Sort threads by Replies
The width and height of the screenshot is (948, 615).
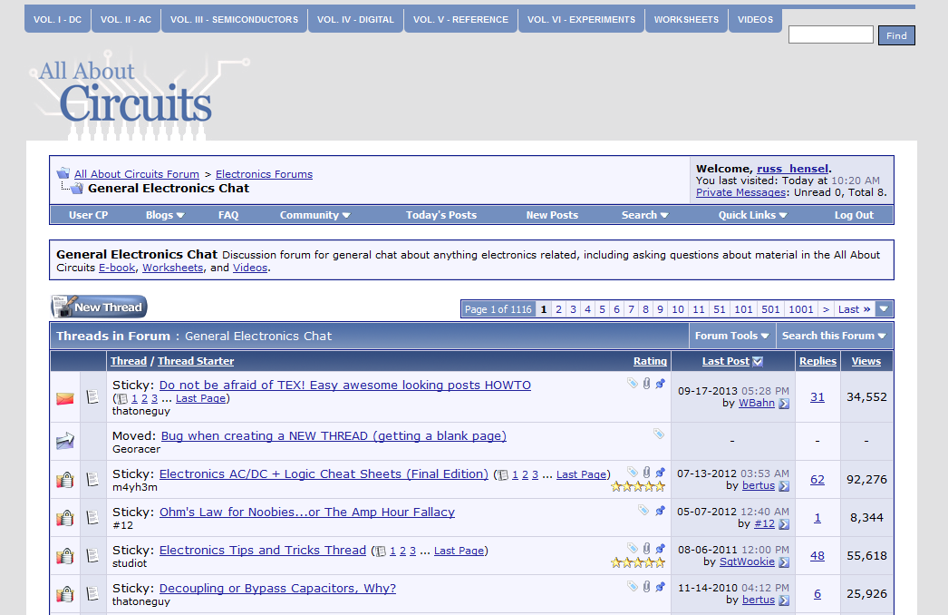[x=817, y=361]
